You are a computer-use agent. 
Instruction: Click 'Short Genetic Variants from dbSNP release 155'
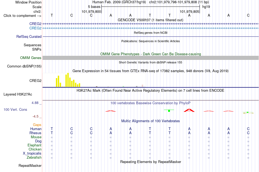[150, 62]
